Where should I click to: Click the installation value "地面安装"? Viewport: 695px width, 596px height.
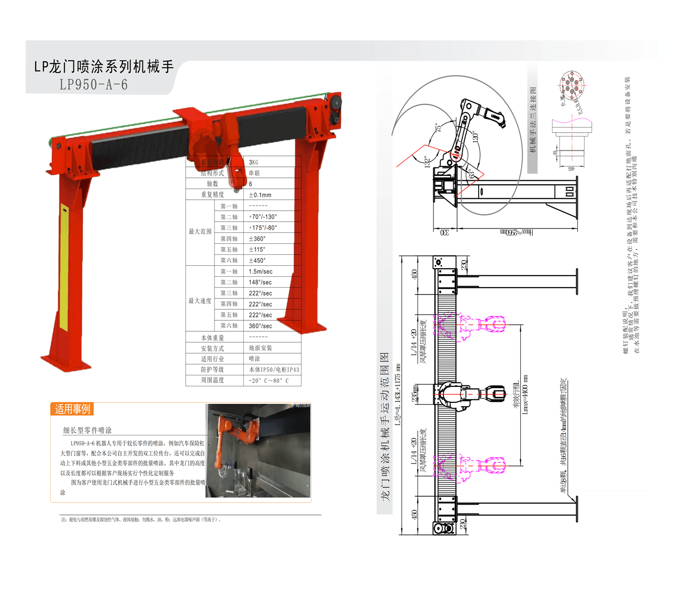(x=261, y=348)
